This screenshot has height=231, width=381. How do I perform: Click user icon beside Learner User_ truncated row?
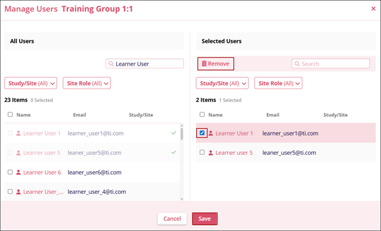pos(19,192)
